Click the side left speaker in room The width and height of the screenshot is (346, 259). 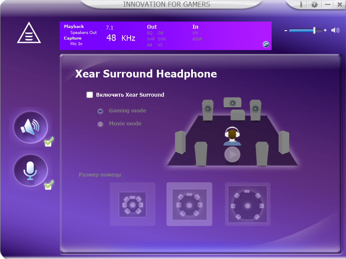click(180, 142)
